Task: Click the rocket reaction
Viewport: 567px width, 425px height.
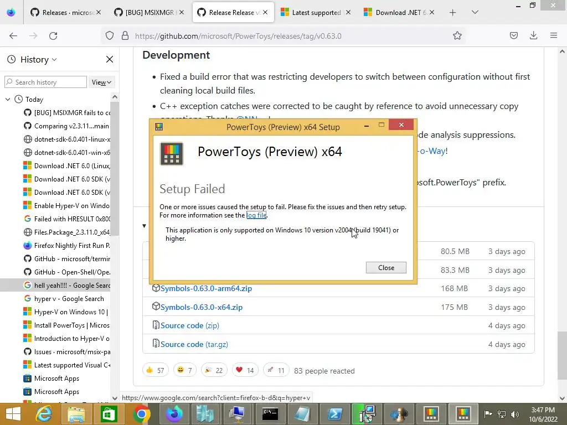Action: [276, 370]
